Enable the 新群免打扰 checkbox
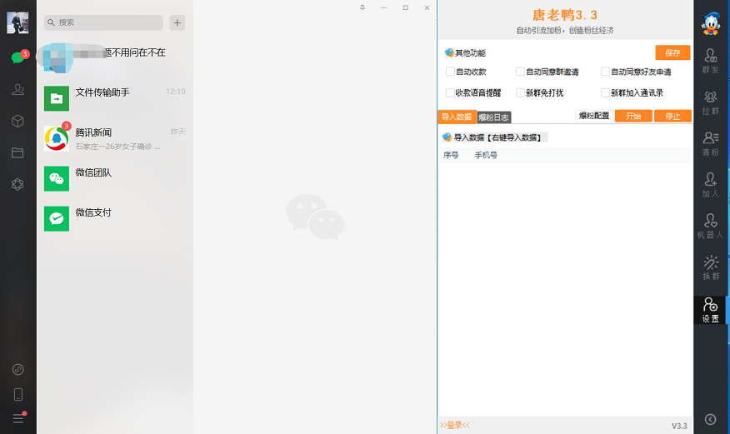Image resolution: width=730 pixels, height=434 pixels. pos(520,92)
